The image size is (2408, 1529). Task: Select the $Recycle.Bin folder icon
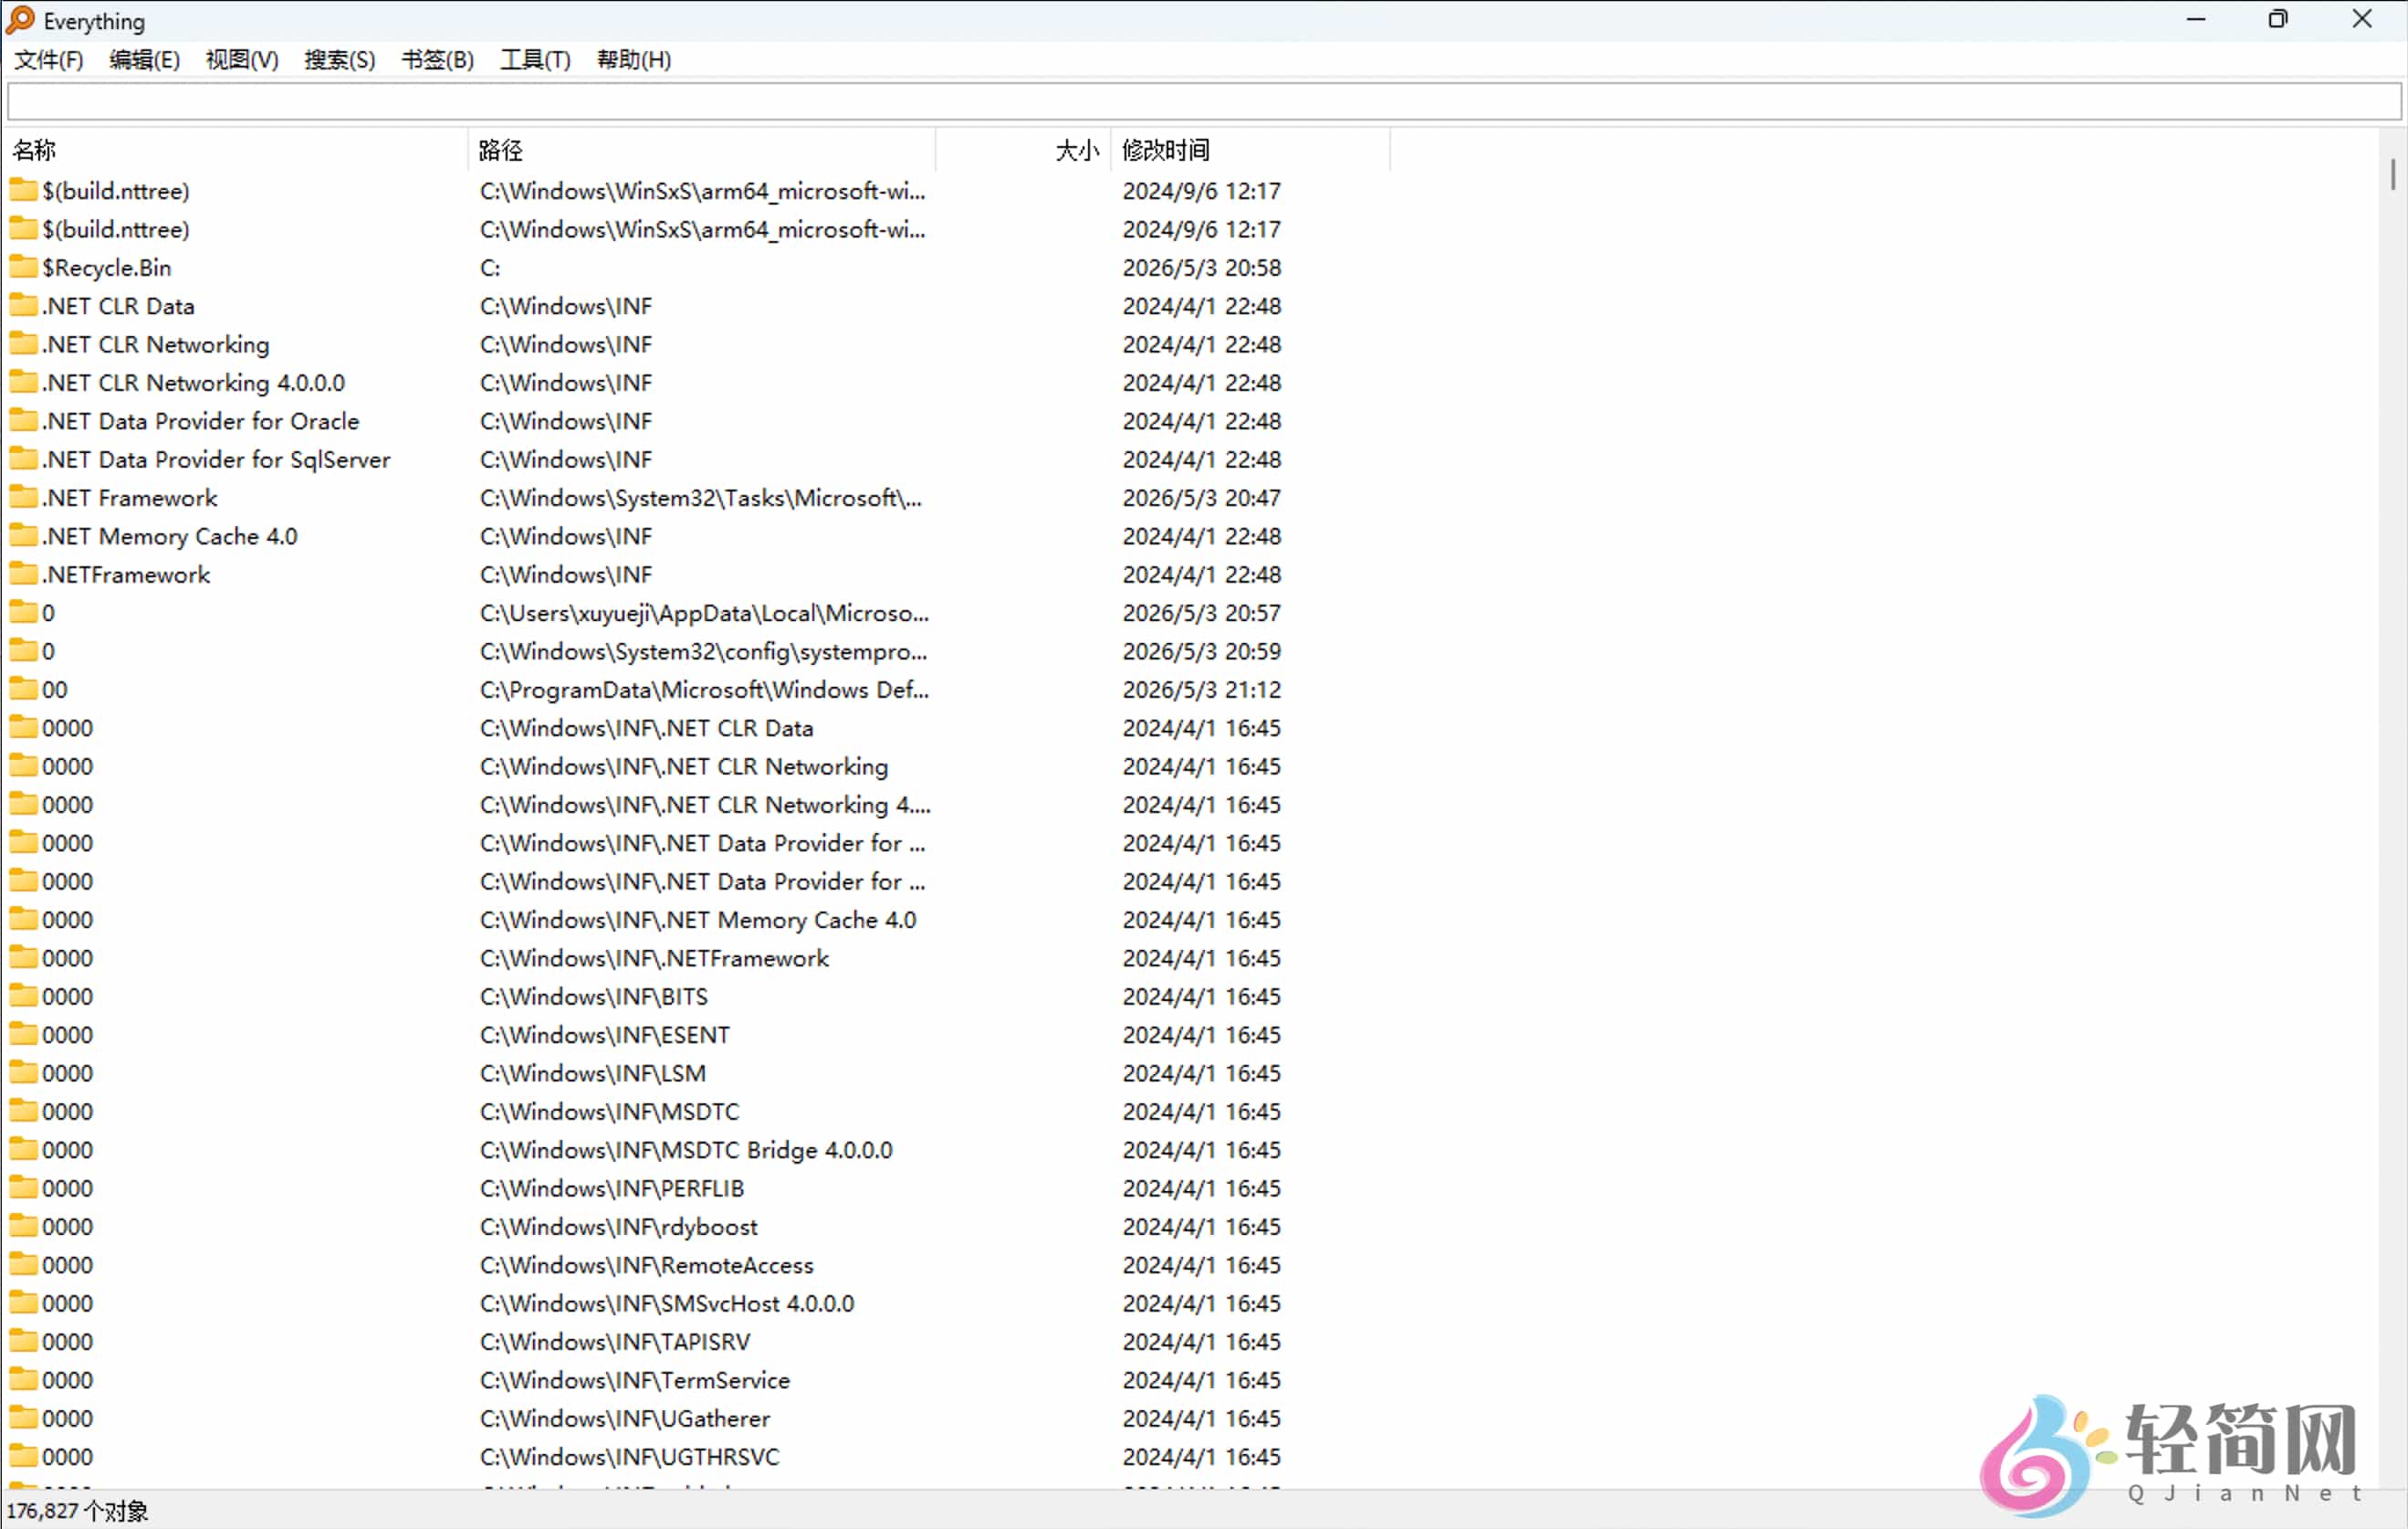pos(23,268)
